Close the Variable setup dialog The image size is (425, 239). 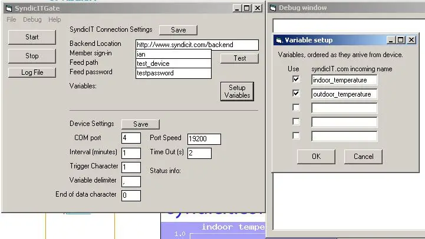click(x=411, y=40)
